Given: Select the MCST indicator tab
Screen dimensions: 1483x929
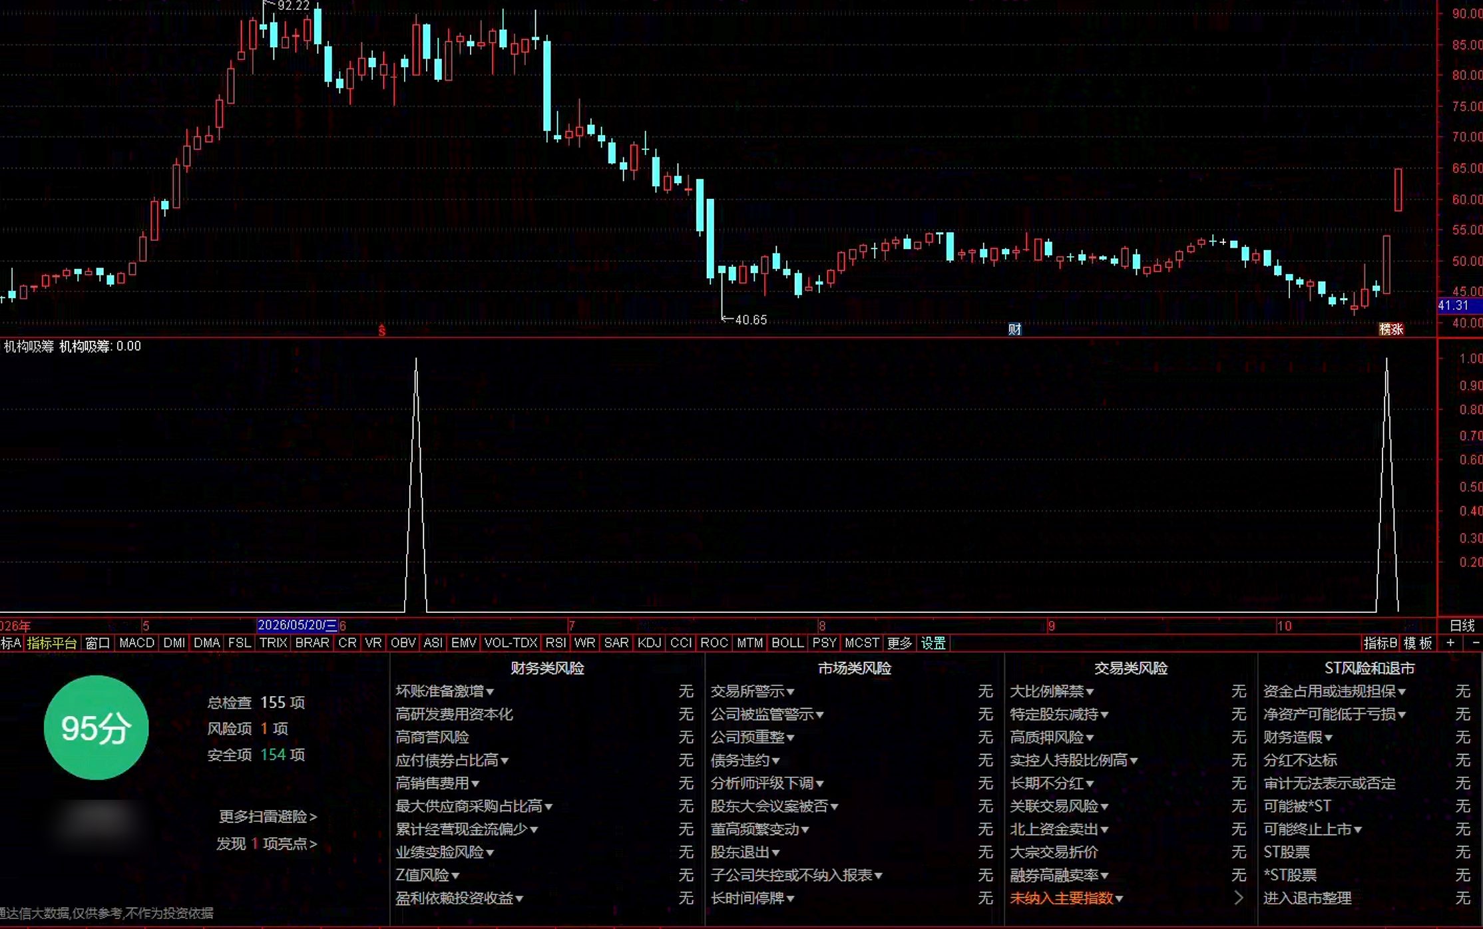Looking at the screenshot, I should [x=862, y=643].
